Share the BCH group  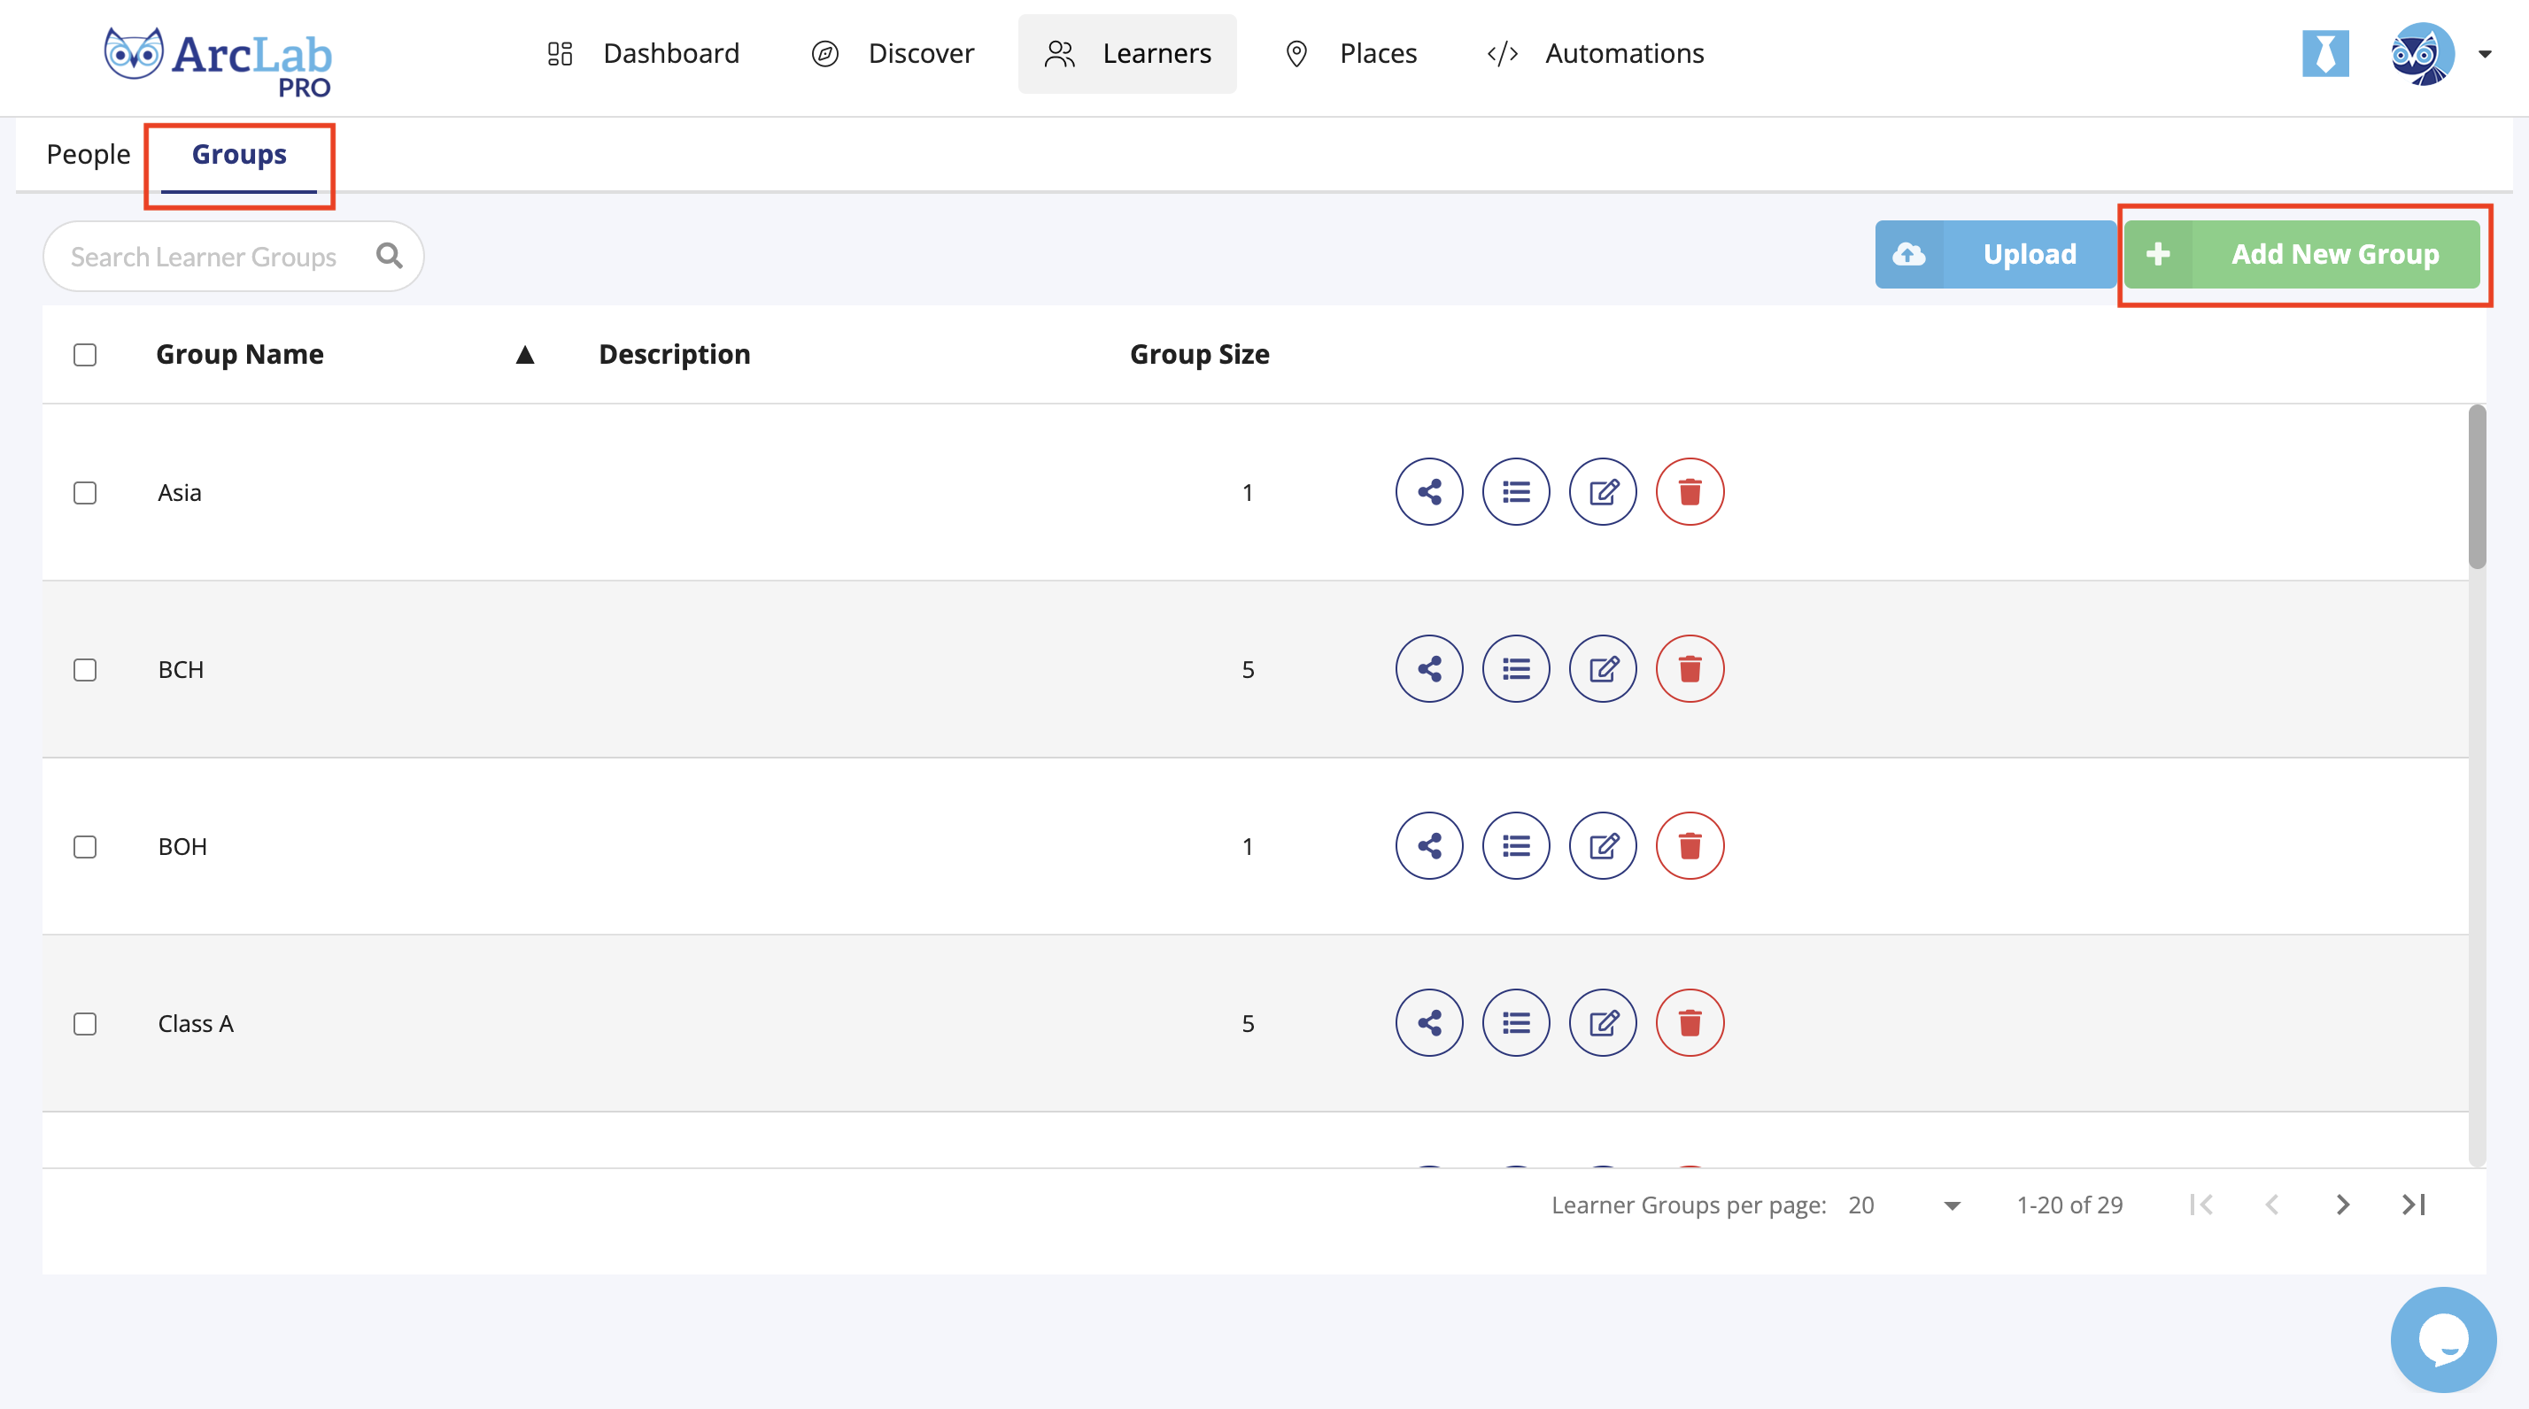[x=1429, y=669]
